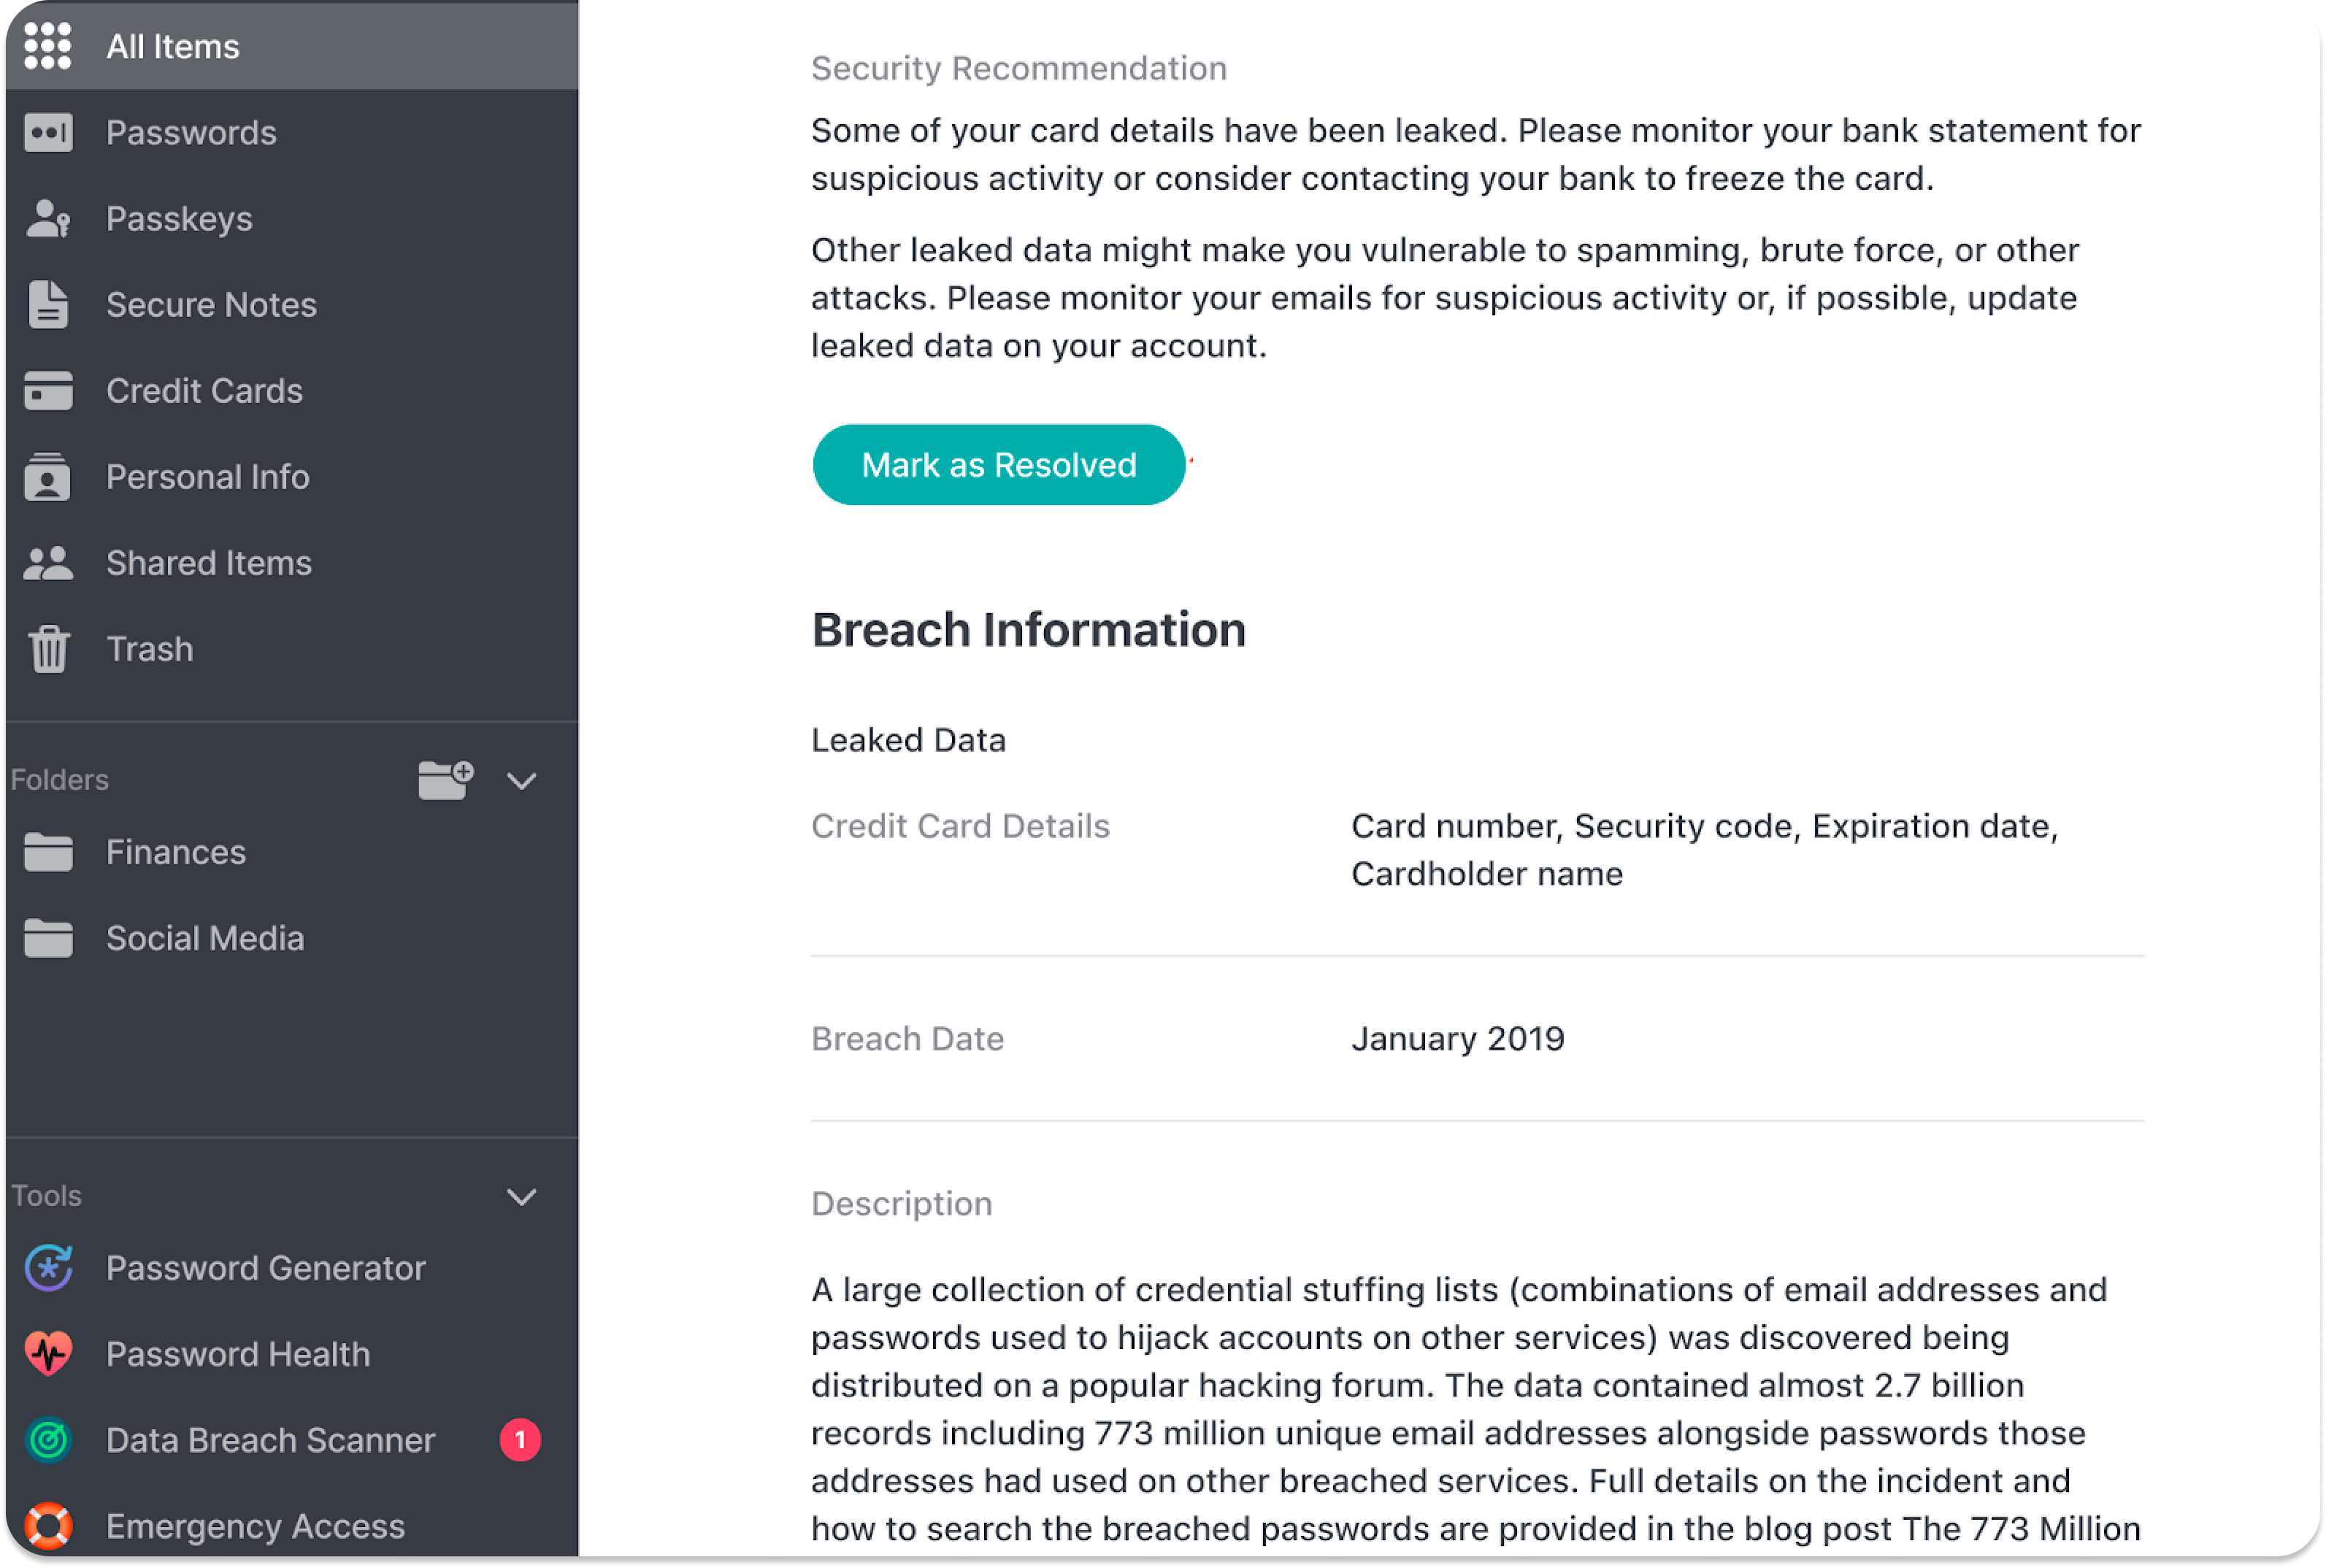Viewport: 2326px width, 1568px height.
Task: Collapse the Folders section chevron
Action: point(522,781)
